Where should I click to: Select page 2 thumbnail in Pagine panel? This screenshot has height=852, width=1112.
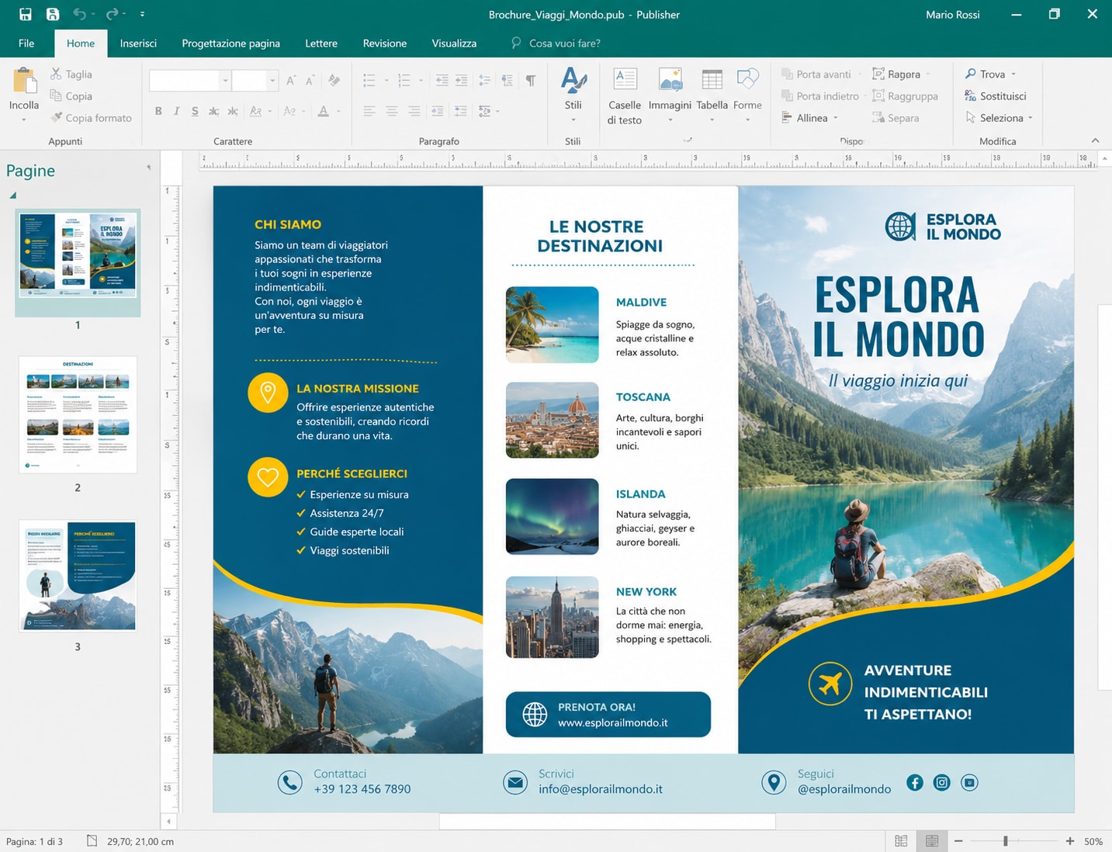click(x=78, y=414)
